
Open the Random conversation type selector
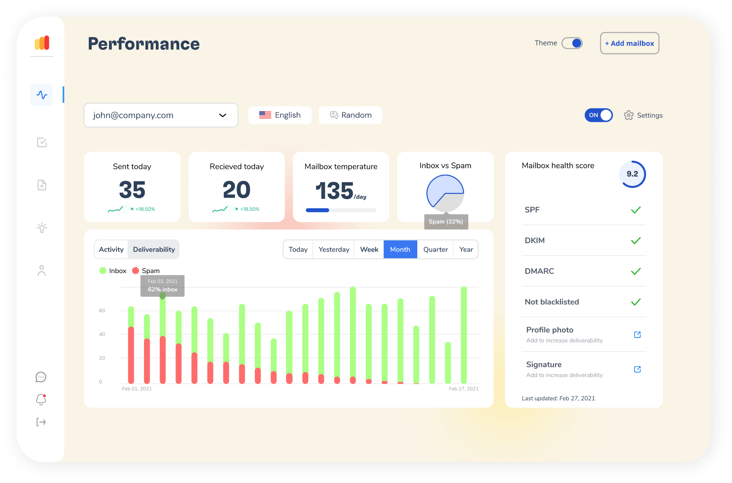[x=350, y=115]
